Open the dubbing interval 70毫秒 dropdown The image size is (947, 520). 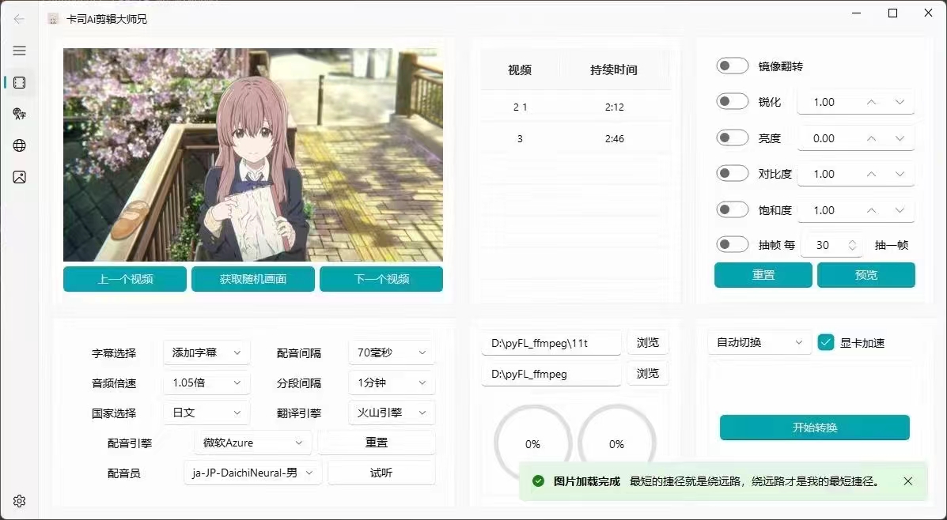click(x=392, y=352)
